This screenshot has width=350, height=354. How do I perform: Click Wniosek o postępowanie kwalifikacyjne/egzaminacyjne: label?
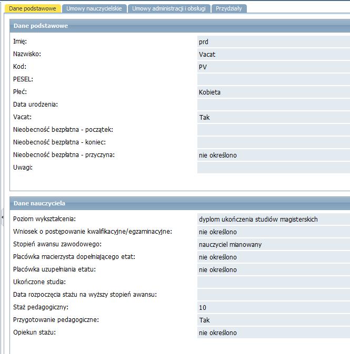point(93,232)
